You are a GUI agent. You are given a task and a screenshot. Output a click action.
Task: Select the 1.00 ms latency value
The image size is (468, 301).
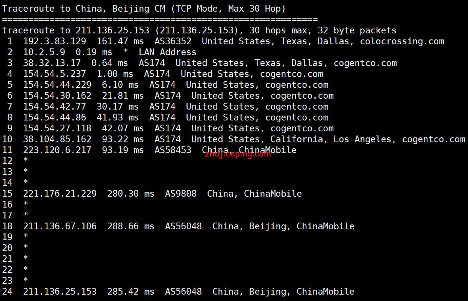click(x=115, y=74)
